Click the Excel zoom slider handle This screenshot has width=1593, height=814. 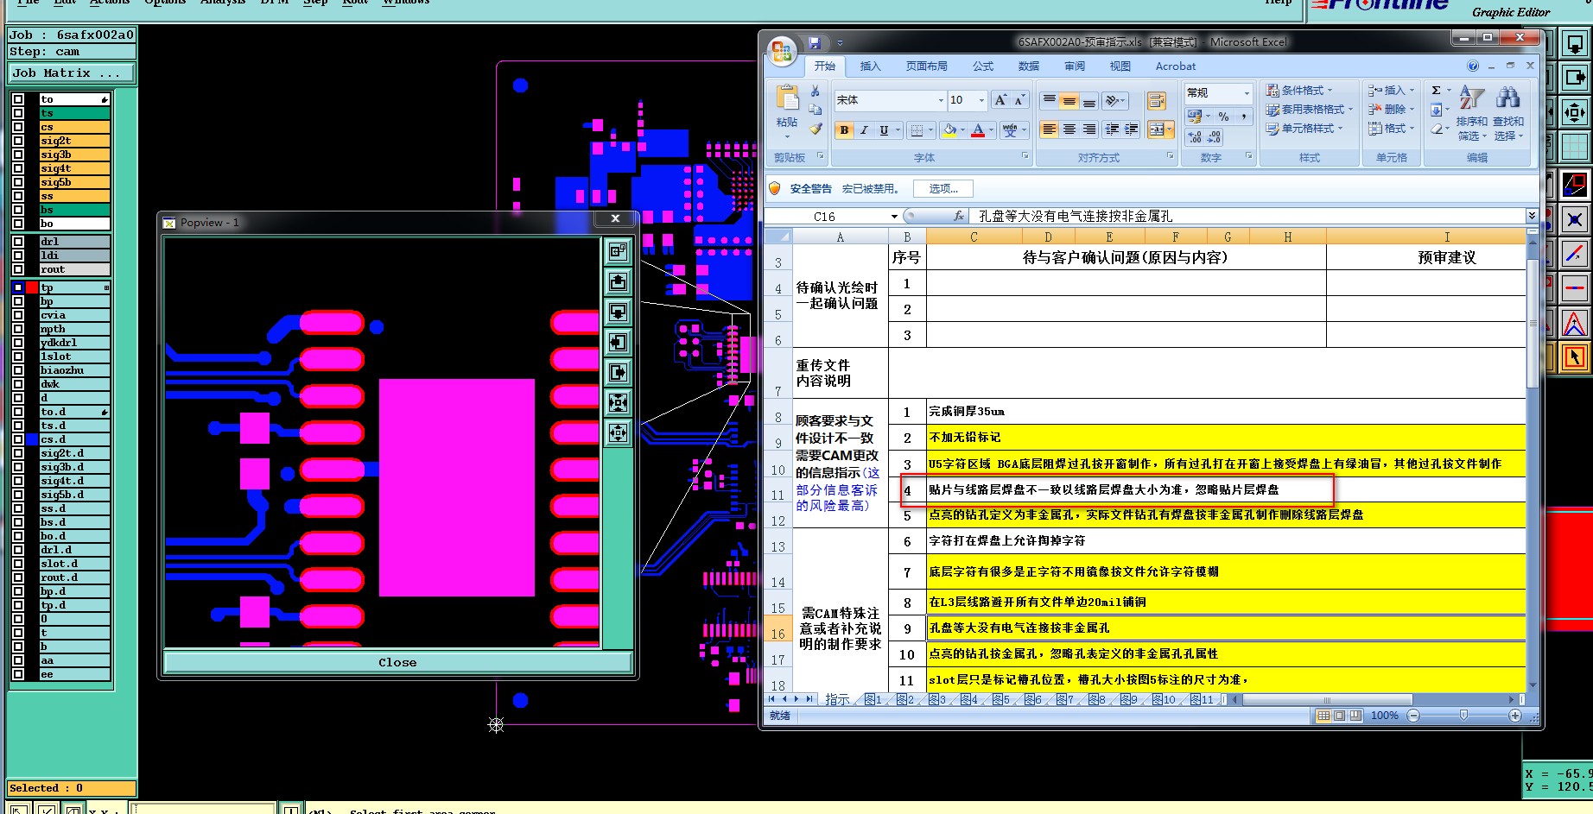1463,716
